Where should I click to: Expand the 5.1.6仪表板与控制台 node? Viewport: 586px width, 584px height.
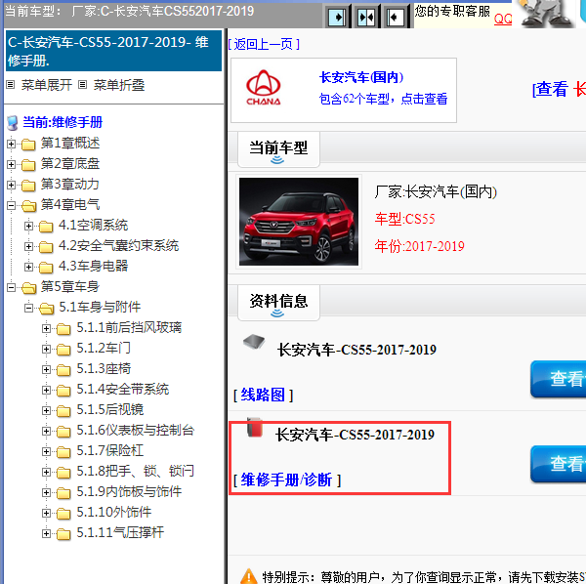point(46,432)
